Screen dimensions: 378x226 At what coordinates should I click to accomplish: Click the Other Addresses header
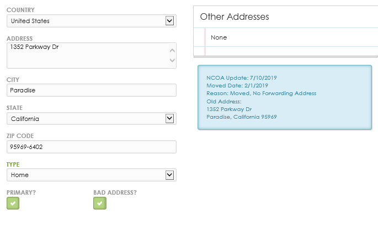235,17
